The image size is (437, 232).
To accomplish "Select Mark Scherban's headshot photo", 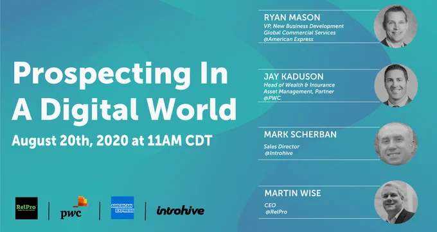I will click(396, 144).
